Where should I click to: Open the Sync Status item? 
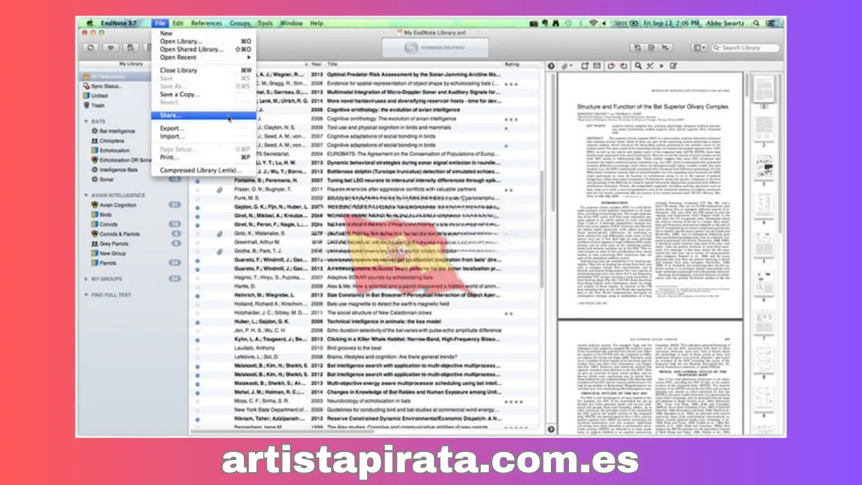[106, 86]
